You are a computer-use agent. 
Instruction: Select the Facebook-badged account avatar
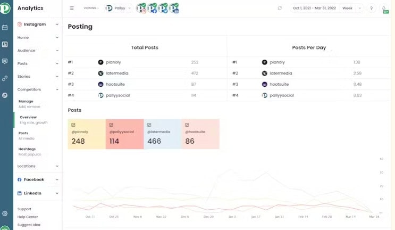[x=152, y=9]
